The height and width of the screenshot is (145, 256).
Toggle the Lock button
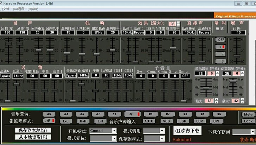pos(248,121)
